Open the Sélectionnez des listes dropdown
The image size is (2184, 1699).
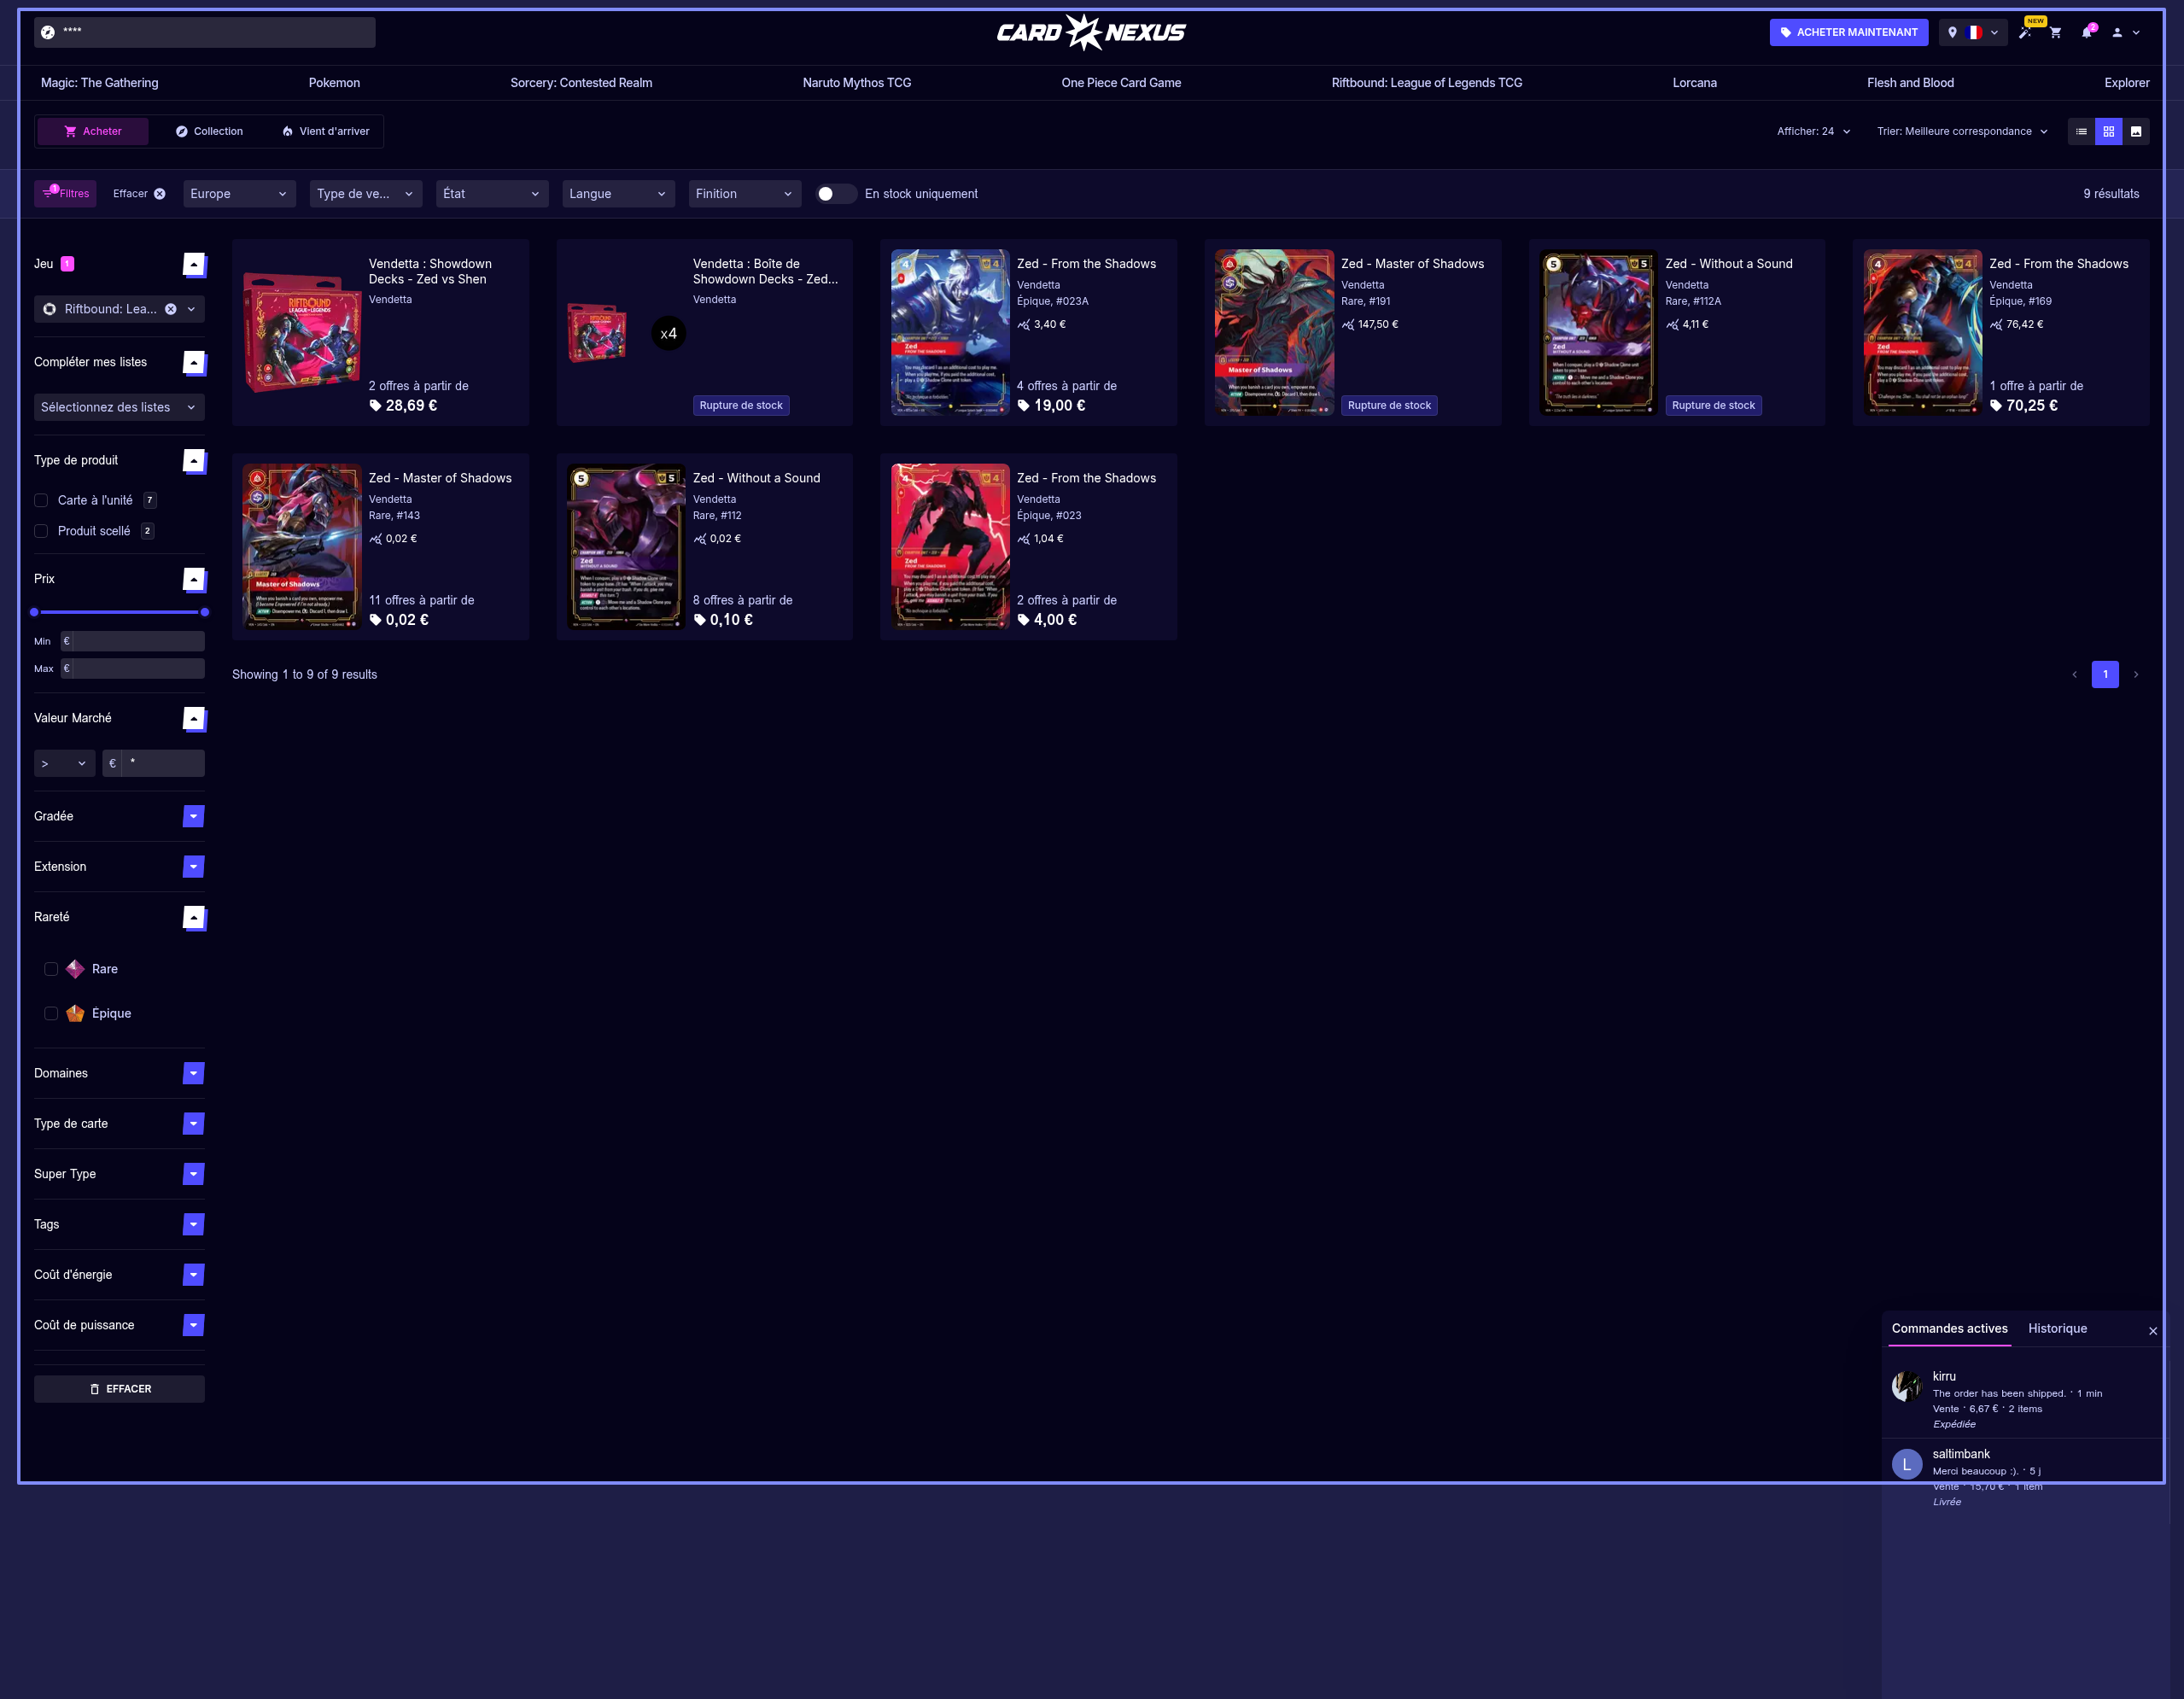[119, 407]
